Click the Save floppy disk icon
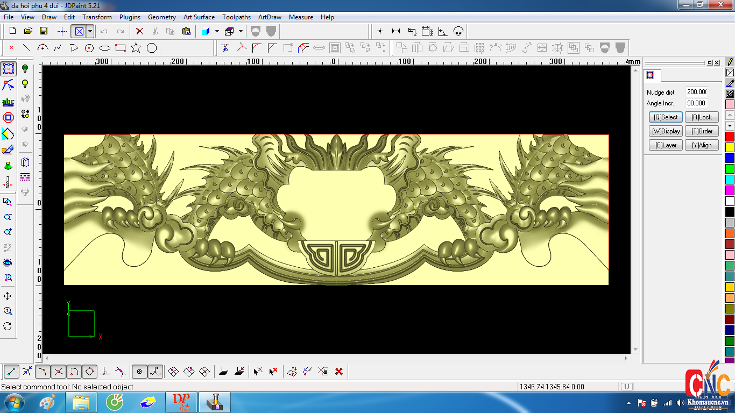 click(x=44, y=31)
